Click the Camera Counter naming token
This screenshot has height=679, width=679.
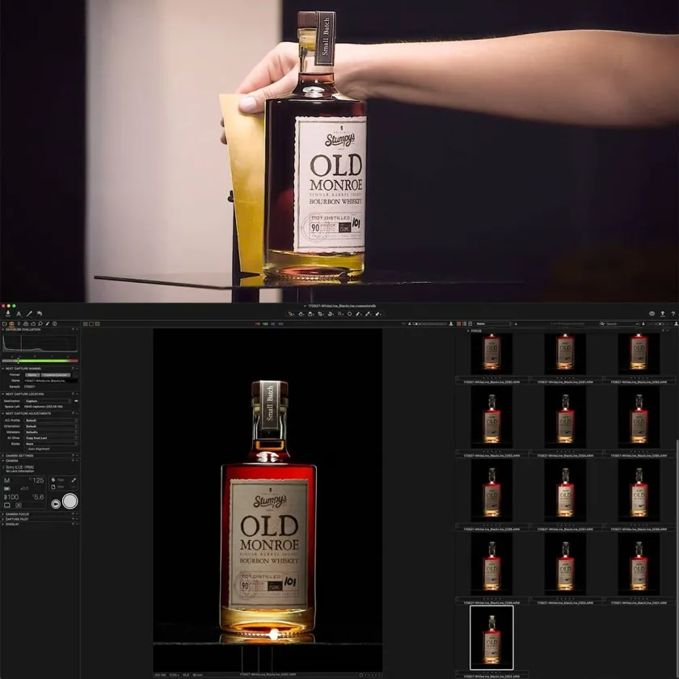click(x=56, y=375)
